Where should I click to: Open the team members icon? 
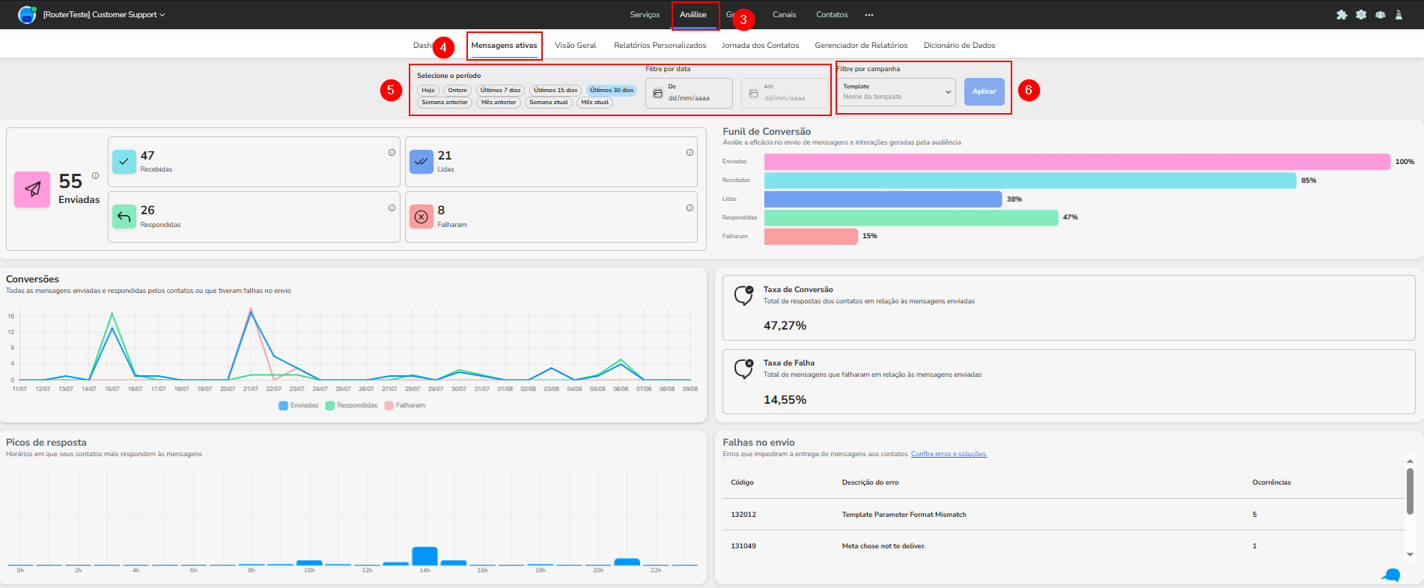pyautogui.click(x=1380, y=15)
